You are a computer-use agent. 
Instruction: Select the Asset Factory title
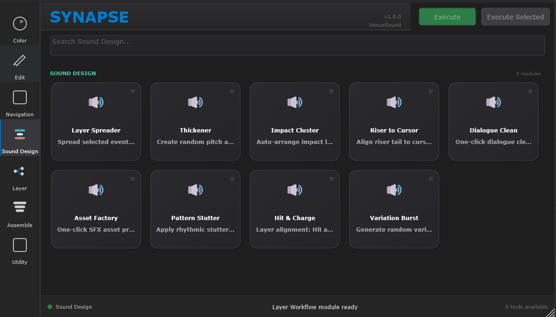click(x=96, y=218)
